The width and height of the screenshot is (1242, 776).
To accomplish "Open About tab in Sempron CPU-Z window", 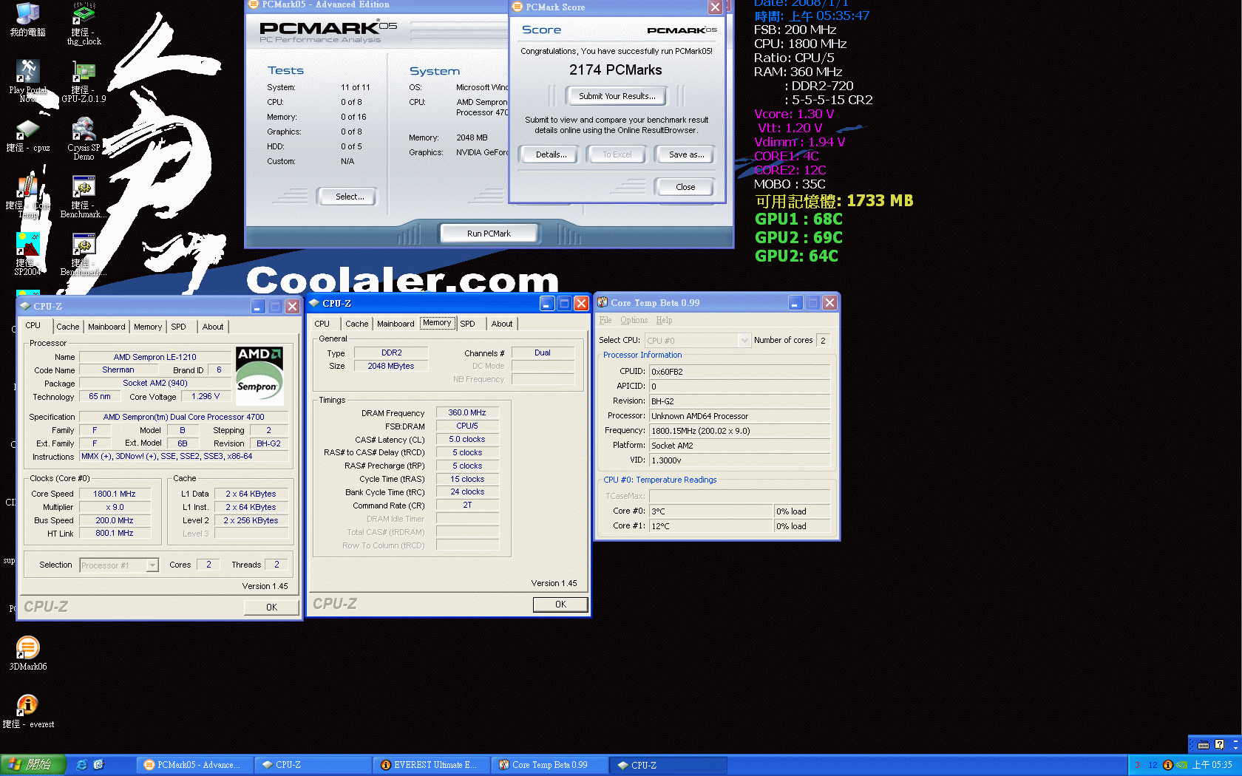I will 213,327.
